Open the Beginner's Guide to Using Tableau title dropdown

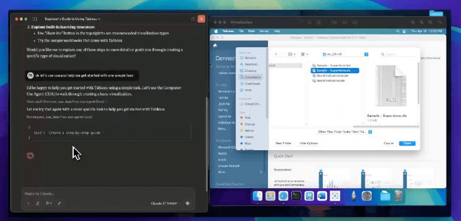click(73, 19)
